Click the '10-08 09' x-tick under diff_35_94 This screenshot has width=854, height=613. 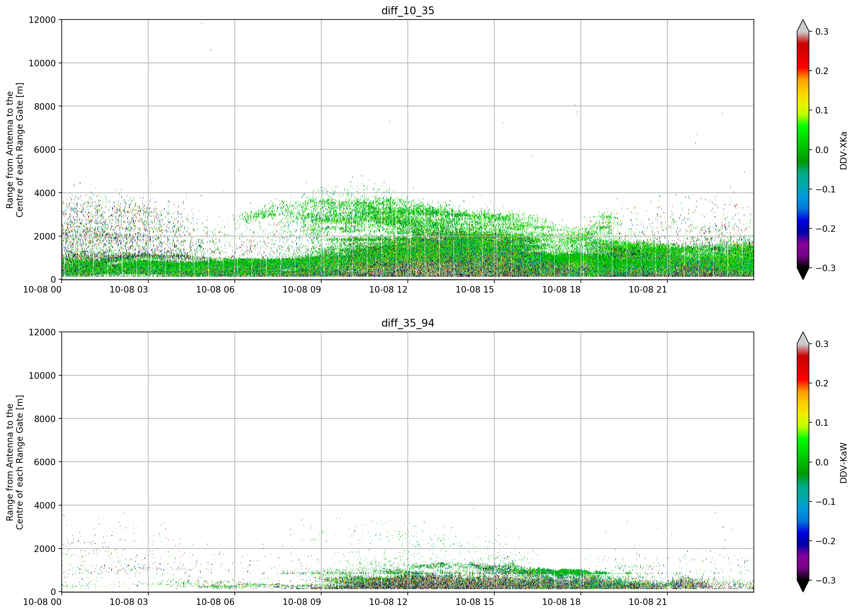[x=302, y=602]
